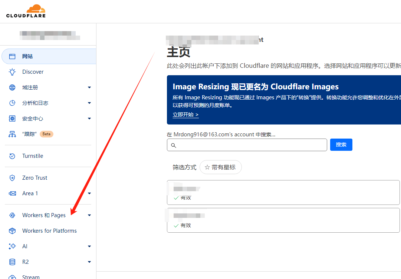The height and width of the screenshot is (279, 401).
Task: Open Workers for Platforms sidebar item
Action: click(48, 231)
